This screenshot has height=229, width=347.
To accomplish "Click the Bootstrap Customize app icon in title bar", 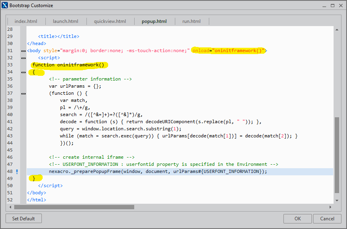I will 5,6.
